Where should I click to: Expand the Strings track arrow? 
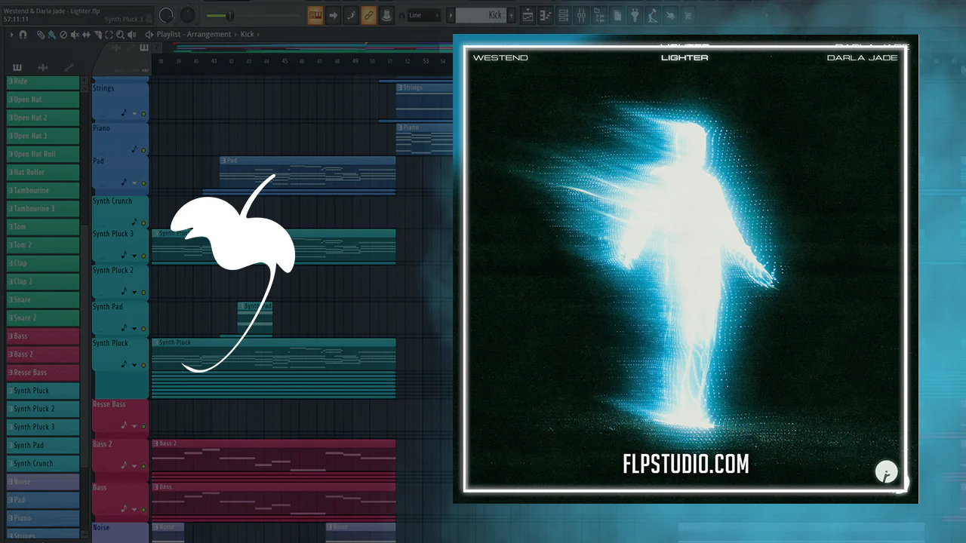[134, 114]
